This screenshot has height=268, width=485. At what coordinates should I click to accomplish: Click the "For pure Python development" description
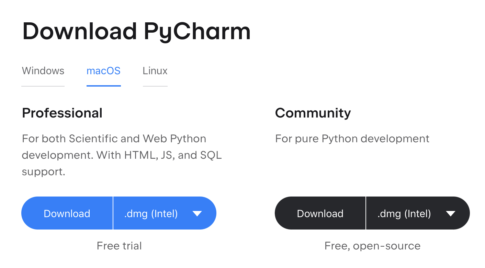tap(352, 139)
